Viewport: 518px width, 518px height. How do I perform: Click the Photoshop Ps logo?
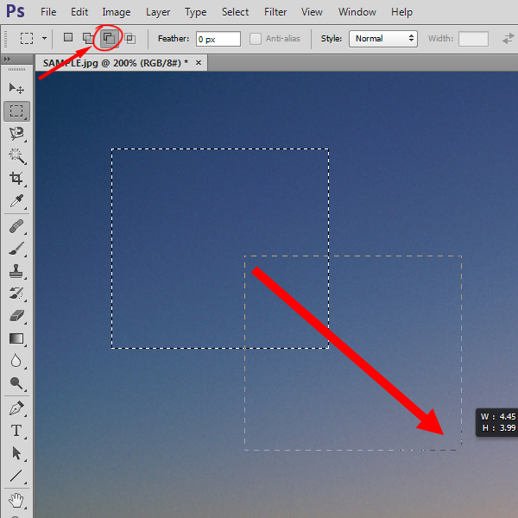(16, 11)
